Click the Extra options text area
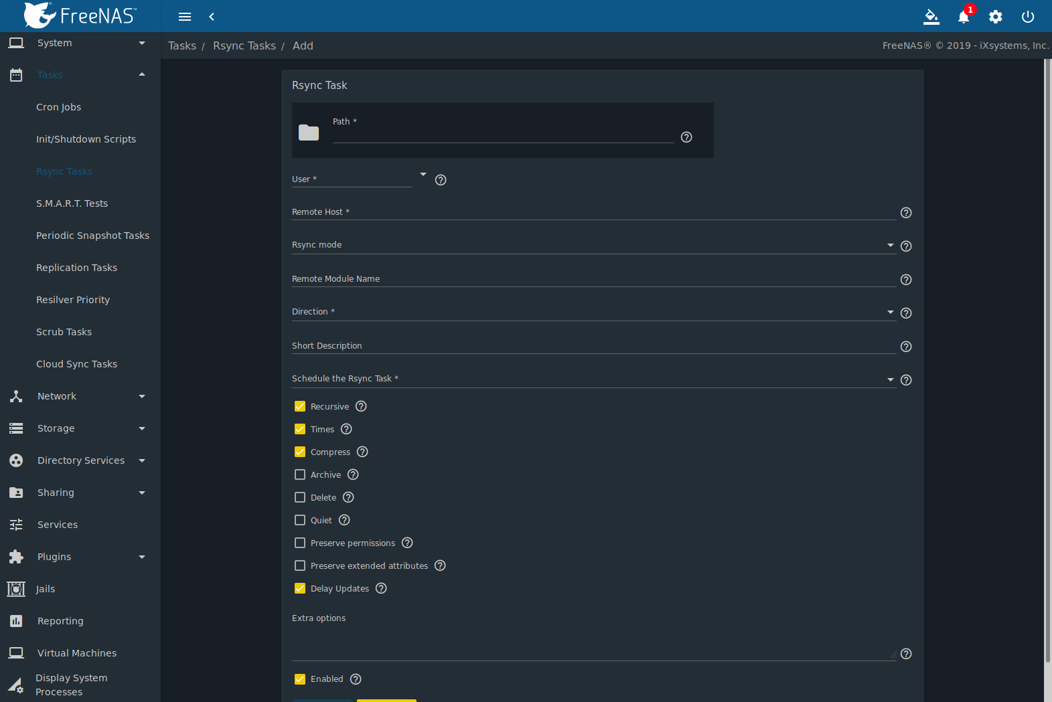 (x=593, y=644)
